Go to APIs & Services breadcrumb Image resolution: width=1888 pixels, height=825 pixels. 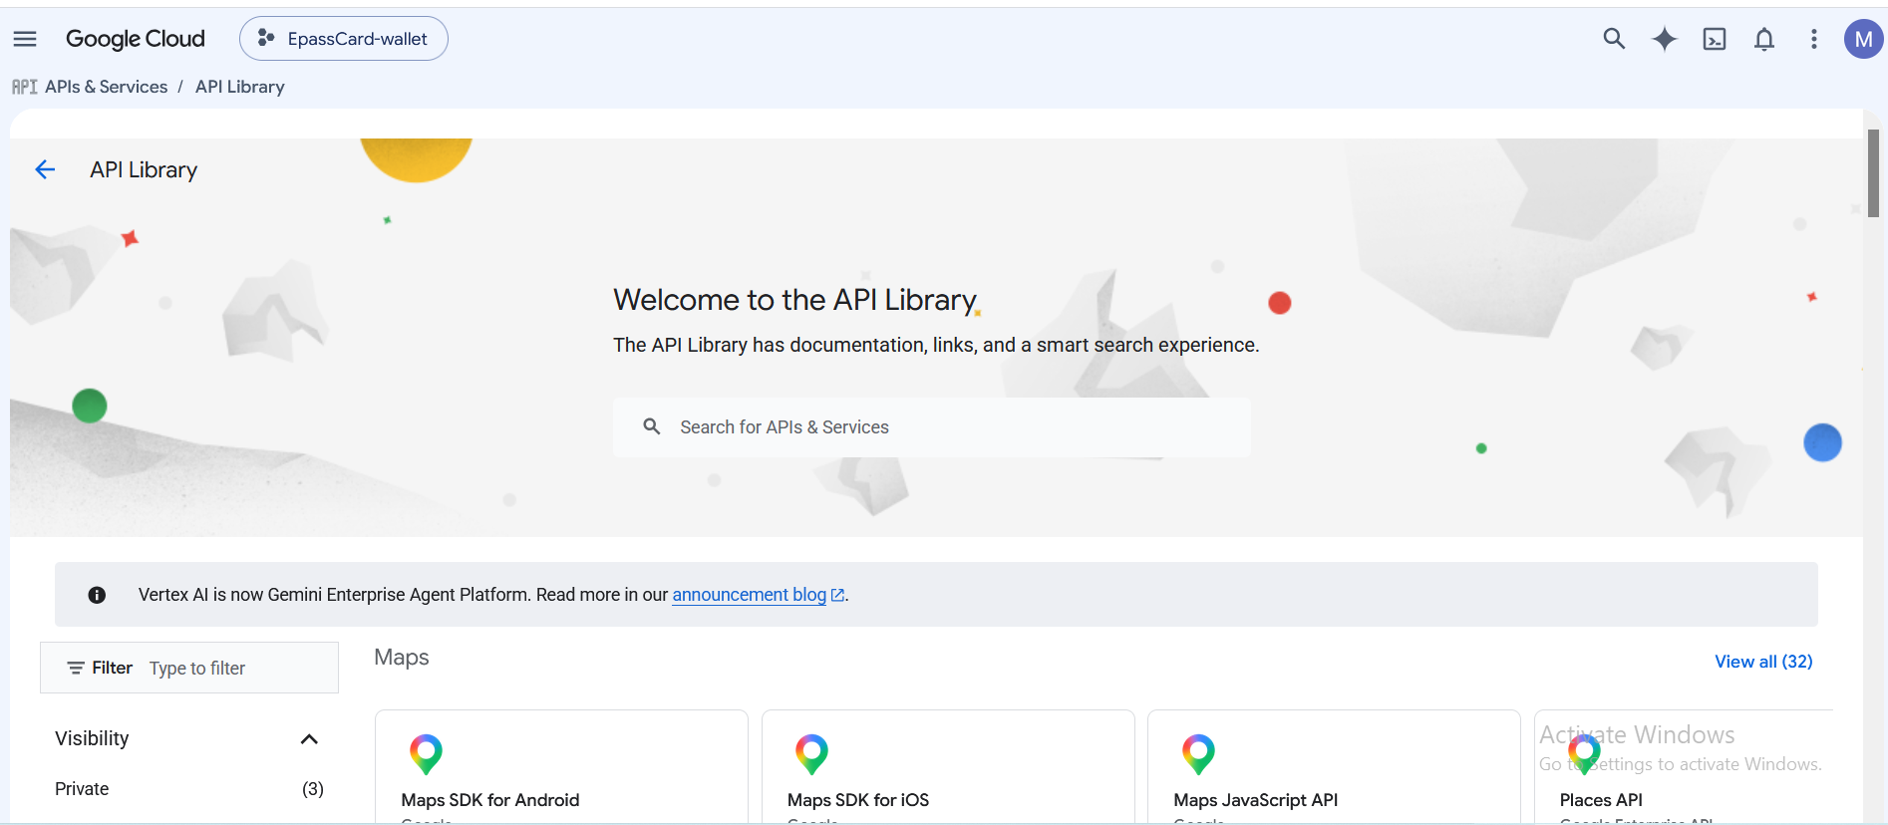[107, 87]
